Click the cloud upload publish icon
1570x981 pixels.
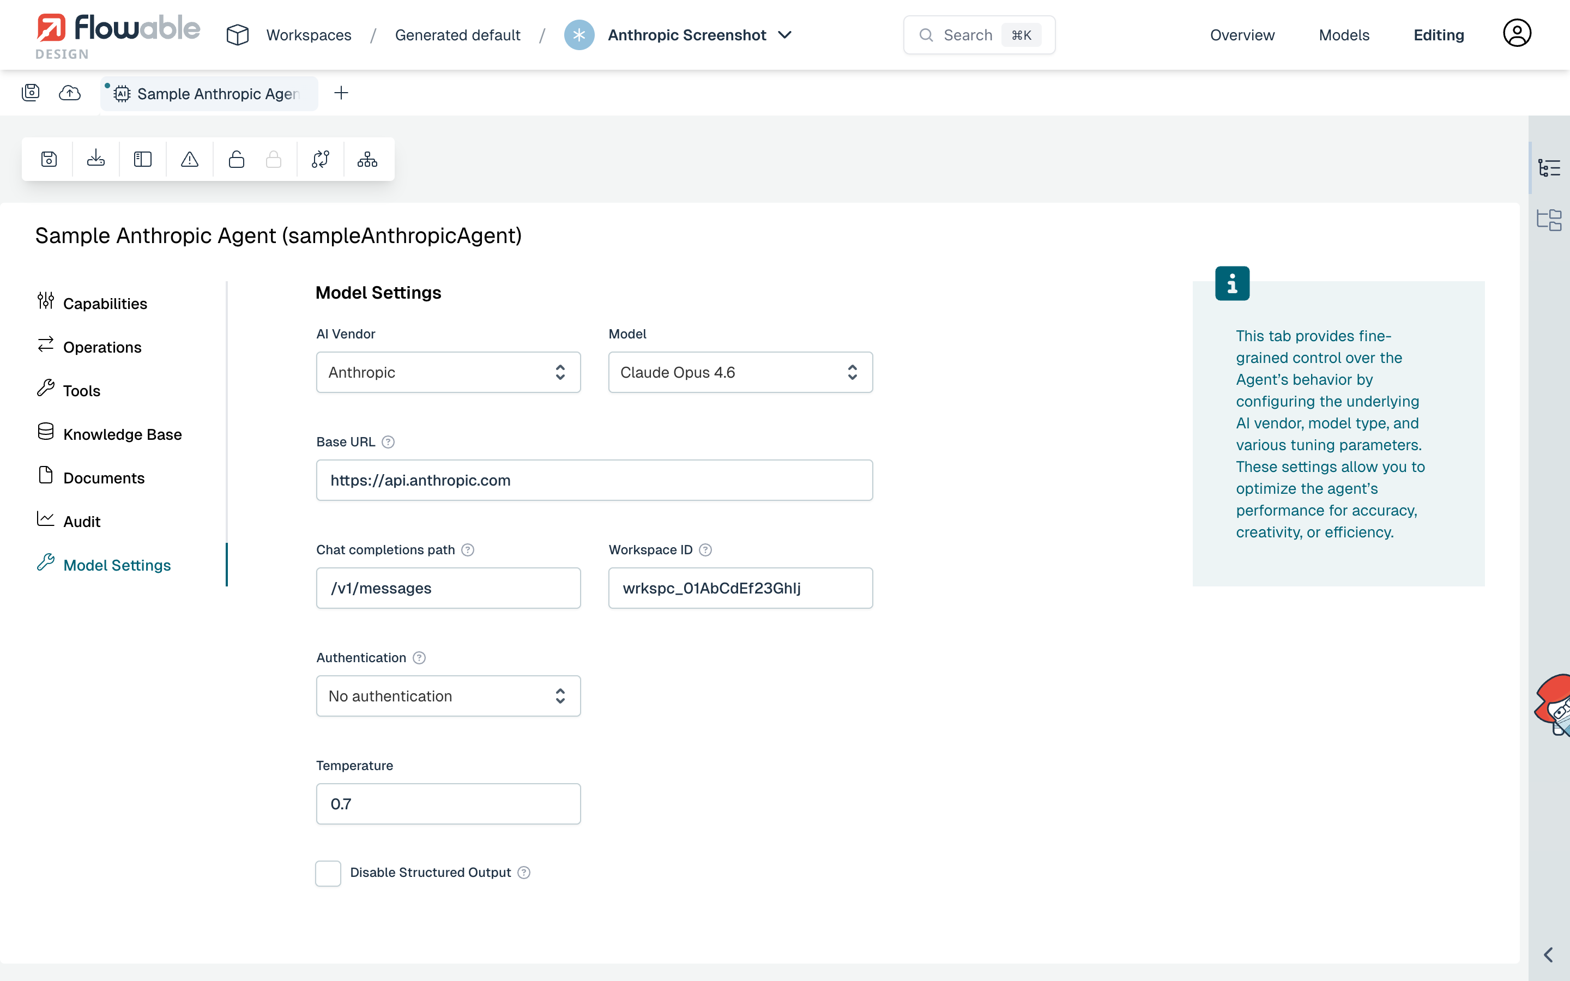[69, 93]
